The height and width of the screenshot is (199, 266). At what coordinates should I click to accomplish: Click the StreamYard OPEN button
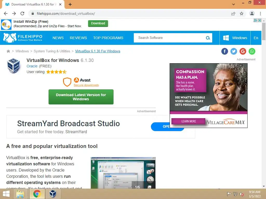coord(160,126)
